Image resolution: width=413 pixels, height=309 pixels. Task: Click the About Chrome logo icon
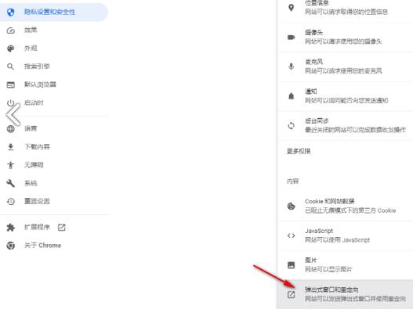pos(10,246)
